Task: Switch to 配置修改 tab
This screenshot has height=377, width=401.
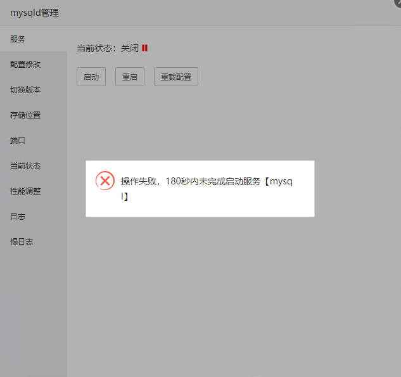Action: pyautogui.click(x=33, y=64)
